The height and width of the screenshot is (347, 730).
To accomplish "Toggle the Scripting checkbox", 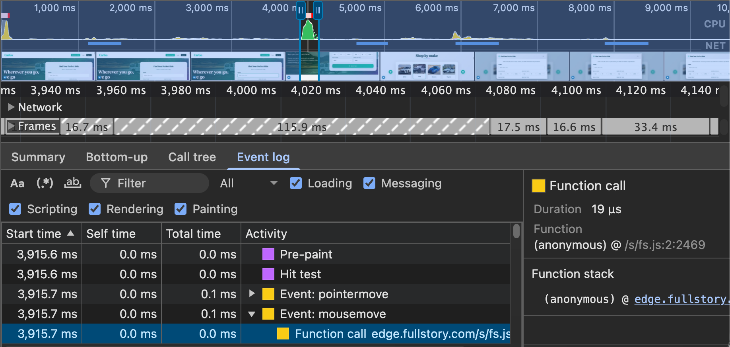I will pos(15,209).
